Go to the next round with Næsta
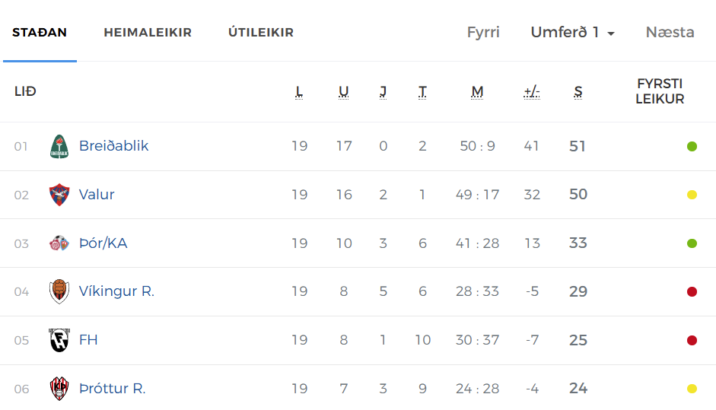Viewport: 716px width, 410px height. tap(670, 33)
